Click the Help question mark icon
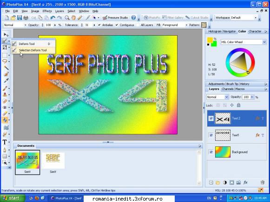The image size is (270, 202). [133, 18]
